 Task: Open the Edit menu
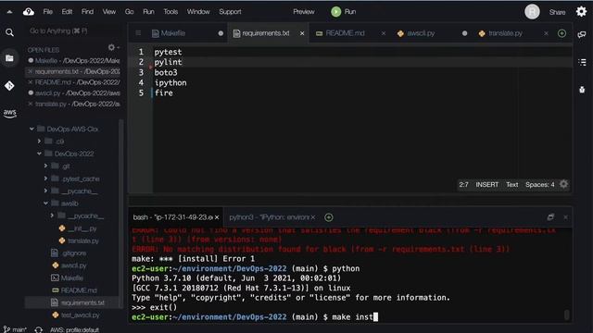point(67,12)
